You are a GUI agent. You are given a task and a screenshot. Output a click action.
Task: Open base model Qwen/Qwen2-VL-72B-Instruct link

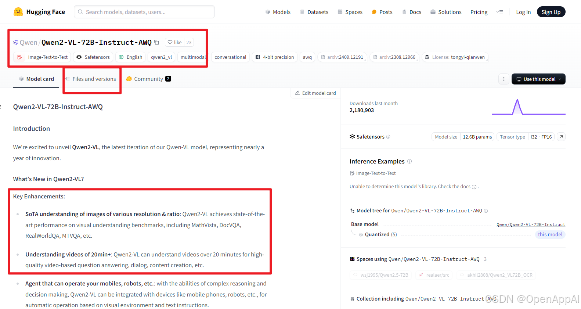531,224
